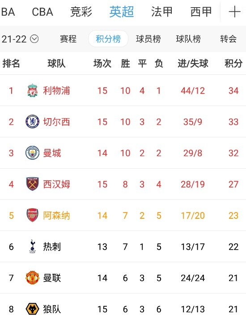
Task: Tap the Wolves club crest
Action: [32, 309]
